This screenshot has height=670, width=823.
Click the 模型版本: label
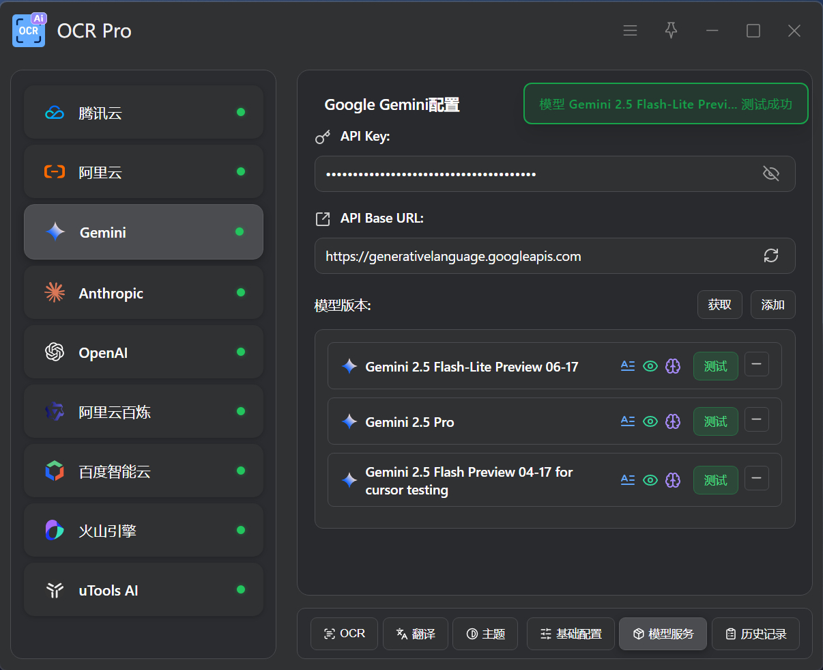click(x=343, y=305)
